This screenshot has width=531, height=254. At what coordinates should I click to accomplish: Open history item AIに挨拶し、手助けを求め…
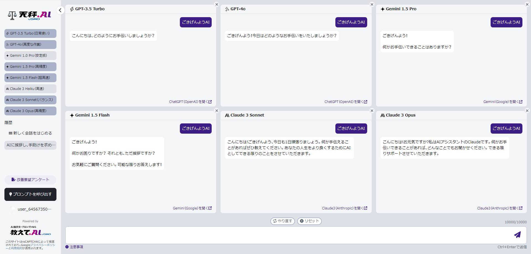30,145
